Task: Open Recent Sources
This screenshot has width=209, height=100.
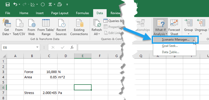Action: [61, 27]
